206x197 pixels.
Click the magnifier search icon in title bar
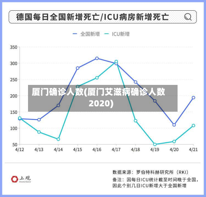coord(187,17)
